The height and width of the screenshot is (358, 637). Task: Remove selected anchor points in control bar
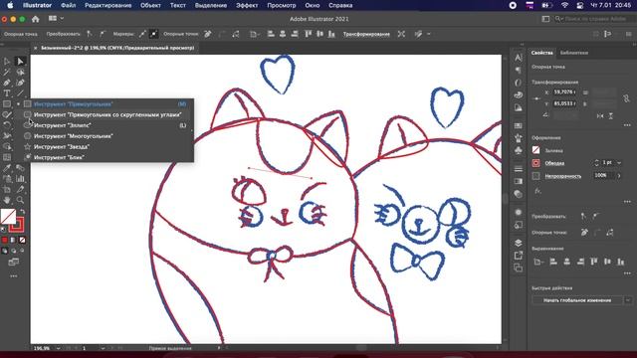(208, 34)
